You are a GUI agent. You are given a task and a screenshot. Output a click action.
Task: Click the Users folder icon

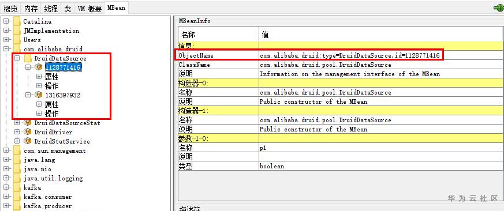[x=17, y=40]
